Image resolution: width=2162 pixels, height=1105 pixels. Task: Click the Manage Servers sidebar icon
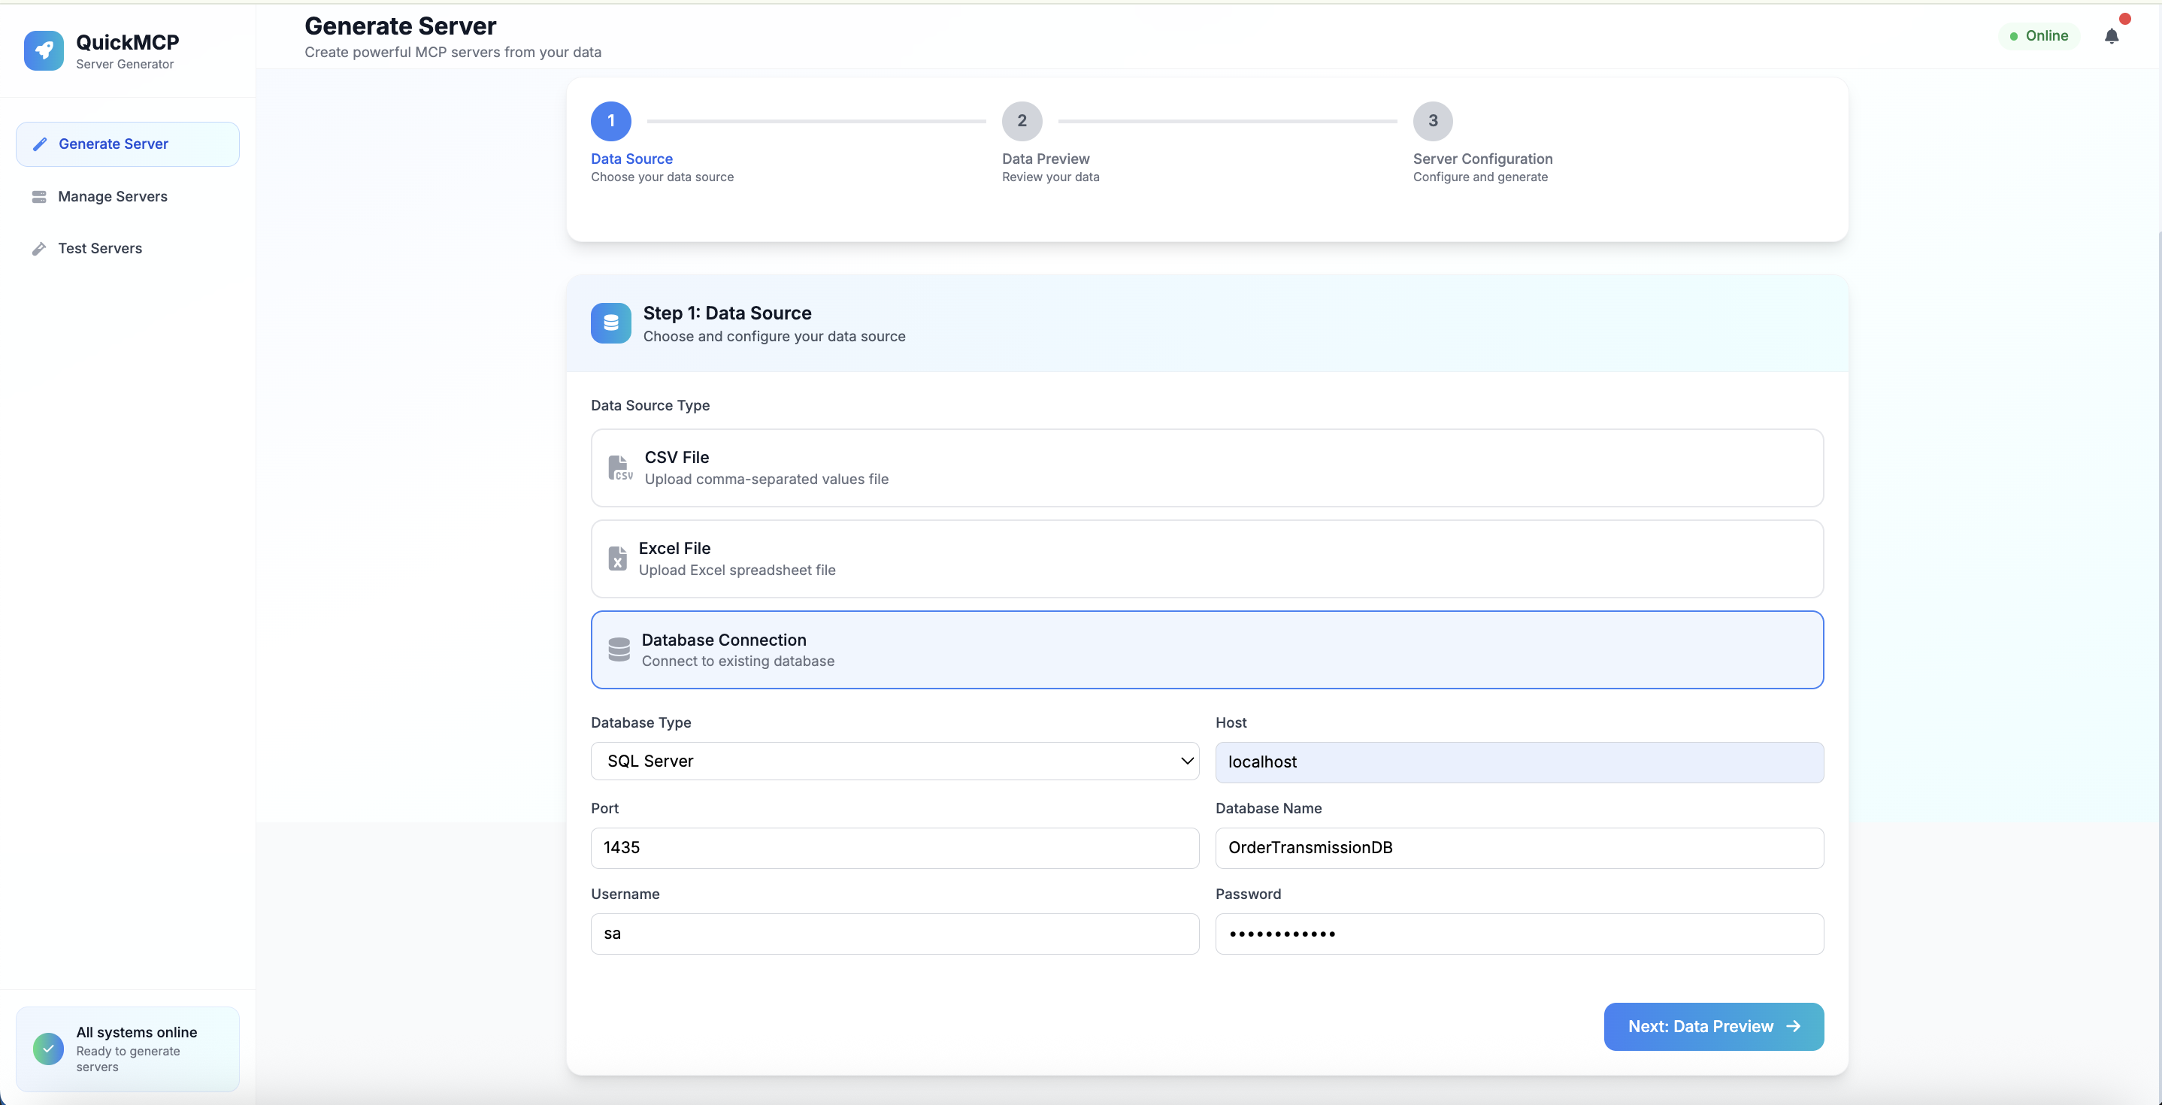click(39, 196)
